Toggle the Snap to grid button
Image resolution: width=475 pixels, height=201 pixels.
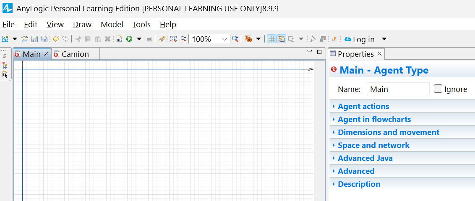pyautogui.click(x=282, y=39)
